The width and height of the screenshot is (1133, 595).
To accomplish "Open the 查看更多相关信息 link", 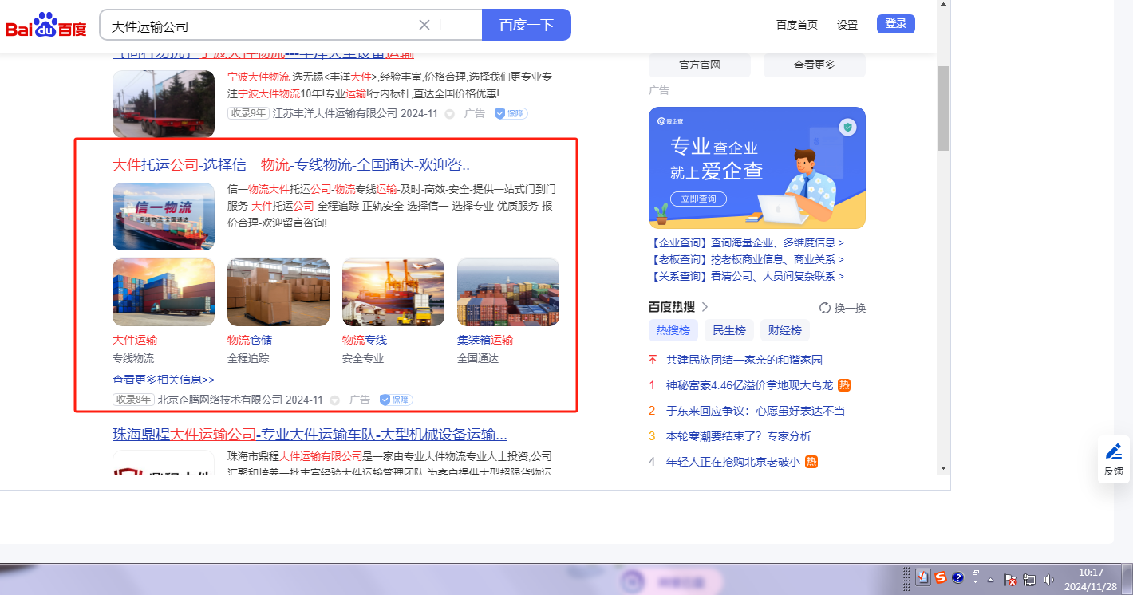I will [x=164, y=380].
